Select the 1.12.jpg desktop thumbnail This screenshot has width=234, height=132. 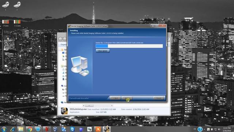pos(17,23)
